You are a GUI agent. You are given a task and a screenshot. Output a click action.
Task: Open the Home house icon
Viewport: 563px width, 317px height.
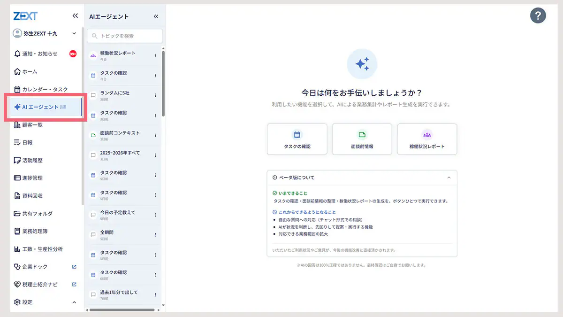[17, 71]
